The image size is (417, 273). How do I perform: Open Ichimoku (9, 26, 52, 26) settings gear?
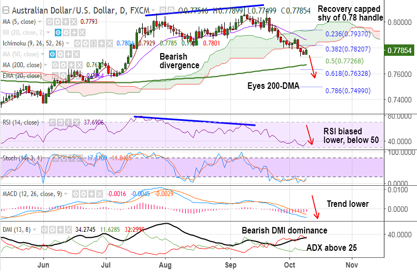pyautogui.click(x=85, y=43)
